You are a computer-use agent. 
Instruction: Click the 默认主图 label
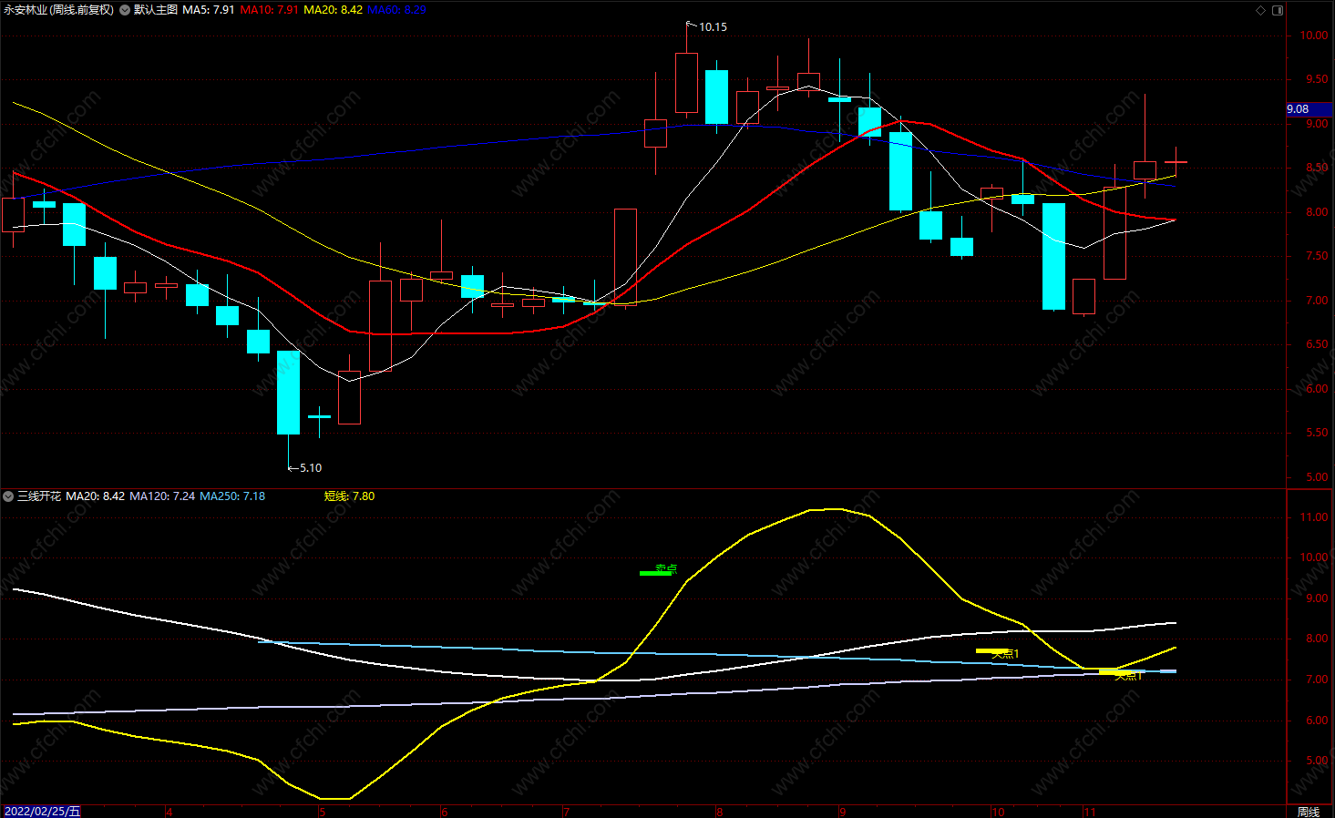click(156, 10)
